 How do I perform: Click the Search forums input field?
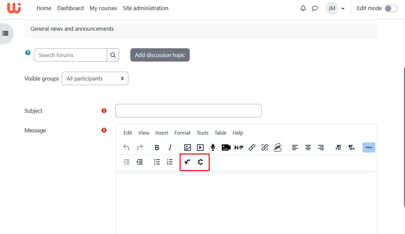pyautogui.click(x=71, y=55)
